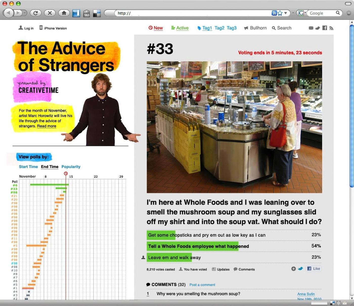Select the End Time sorting tab
This screenshot has height=306, width=354.
point(50,167)
